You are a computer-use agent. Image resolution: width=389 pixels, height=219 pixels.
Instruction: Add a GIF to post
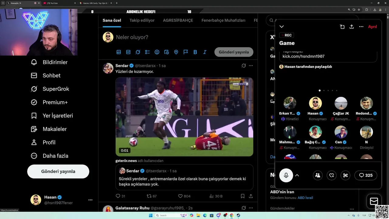coord(128,52)
